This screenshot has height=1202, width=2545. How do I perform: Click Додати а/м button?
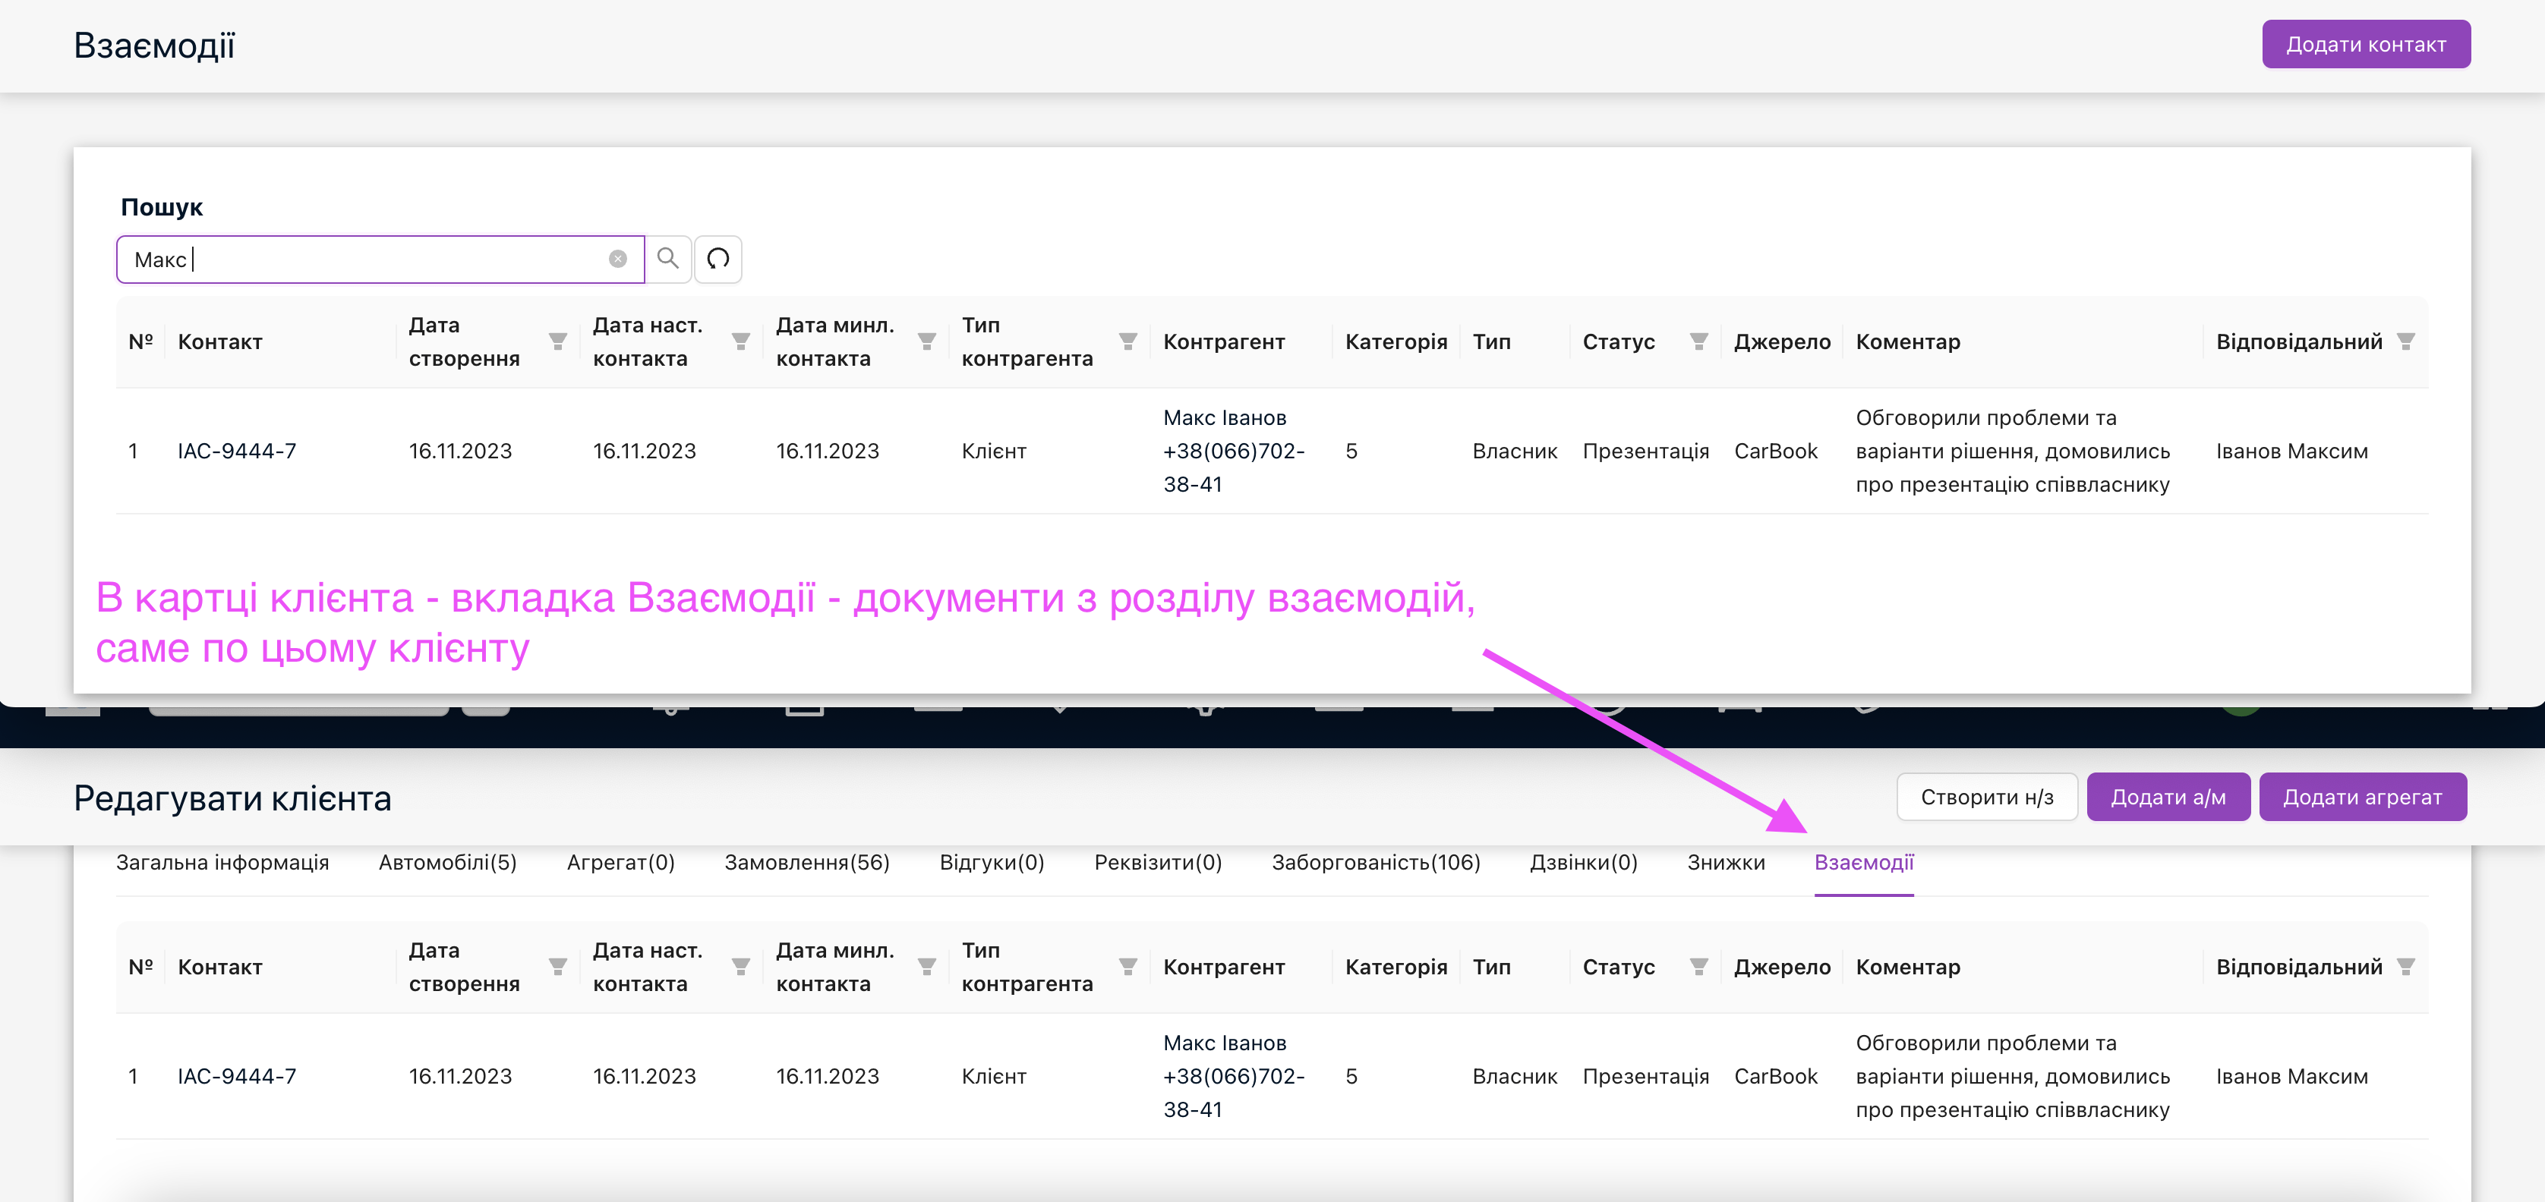(x=2171, y=797)
